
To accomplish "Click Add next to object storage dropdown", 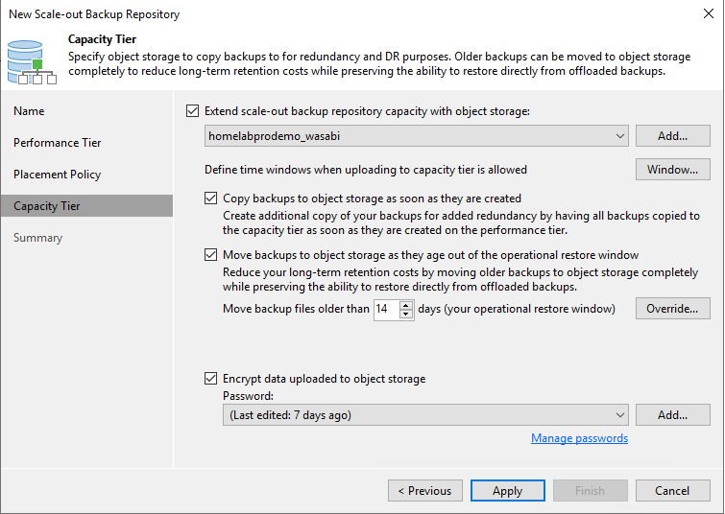I will 672,136.
